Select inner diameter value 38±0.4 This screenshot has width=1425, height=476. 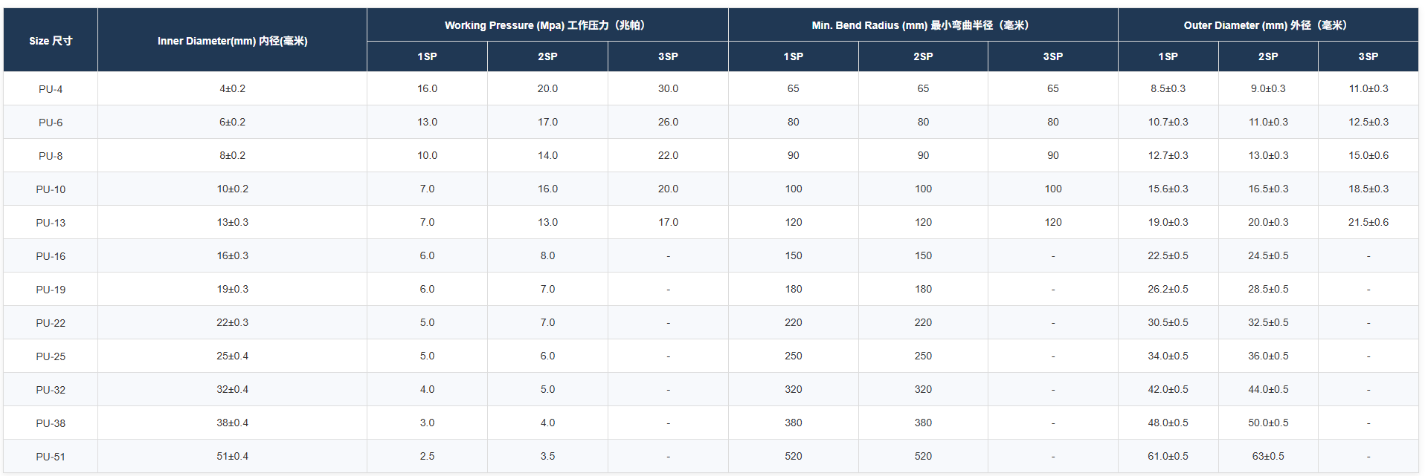pyautogui.click(x=232, y=423)
